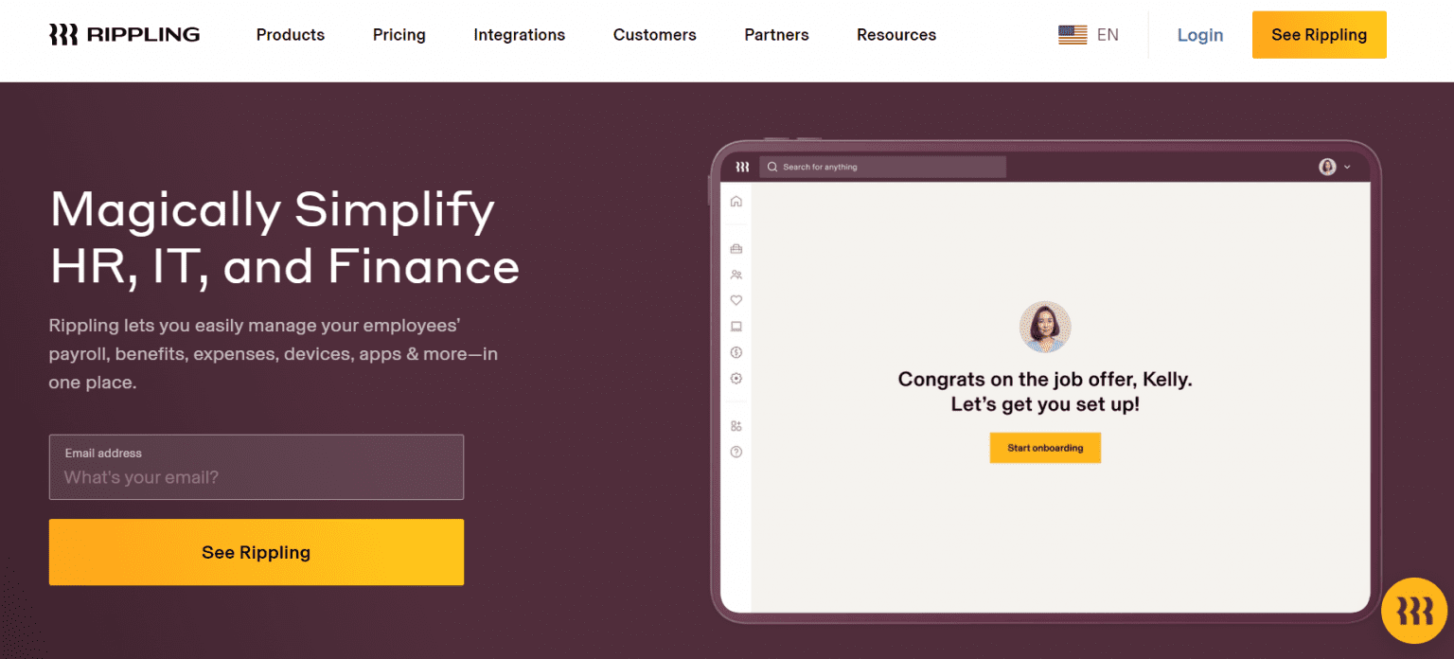Click the Congrats on the job offer, Kelly text
1454x659 pixels.
[x=1045, y=380]
